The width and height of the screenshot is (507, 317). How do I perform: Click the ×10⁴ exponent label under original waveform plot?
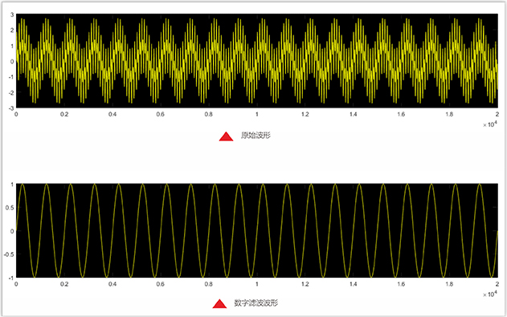point(489,124)
